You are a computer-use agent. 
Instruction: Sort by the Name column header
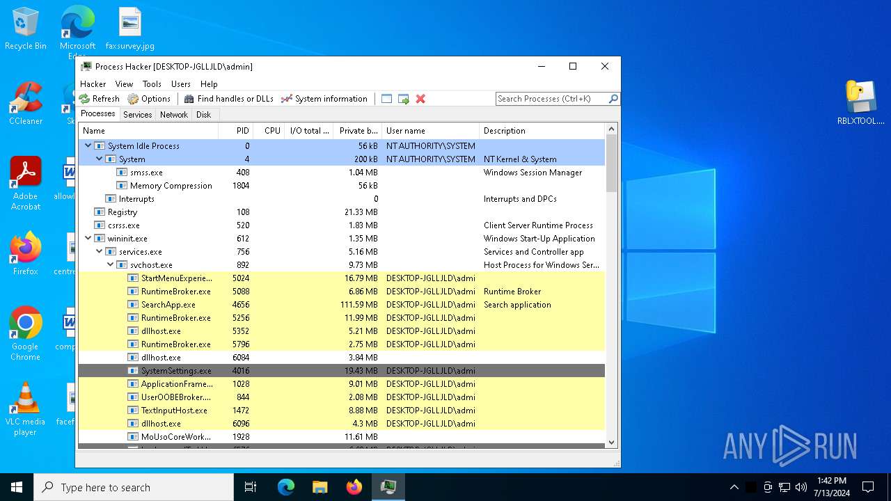(x=148, y=131)
